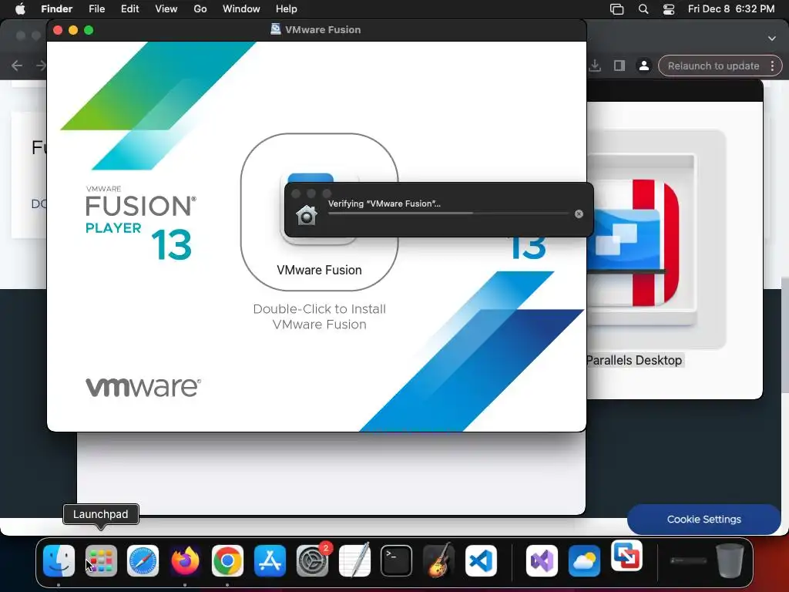Zoom the VMware Fusion installer window
Screen dimensions: 789x592
[x=89, y=30]
